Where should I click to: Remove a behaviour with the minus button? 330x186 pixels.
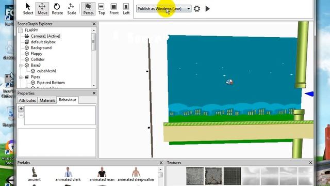pos(21,115)
